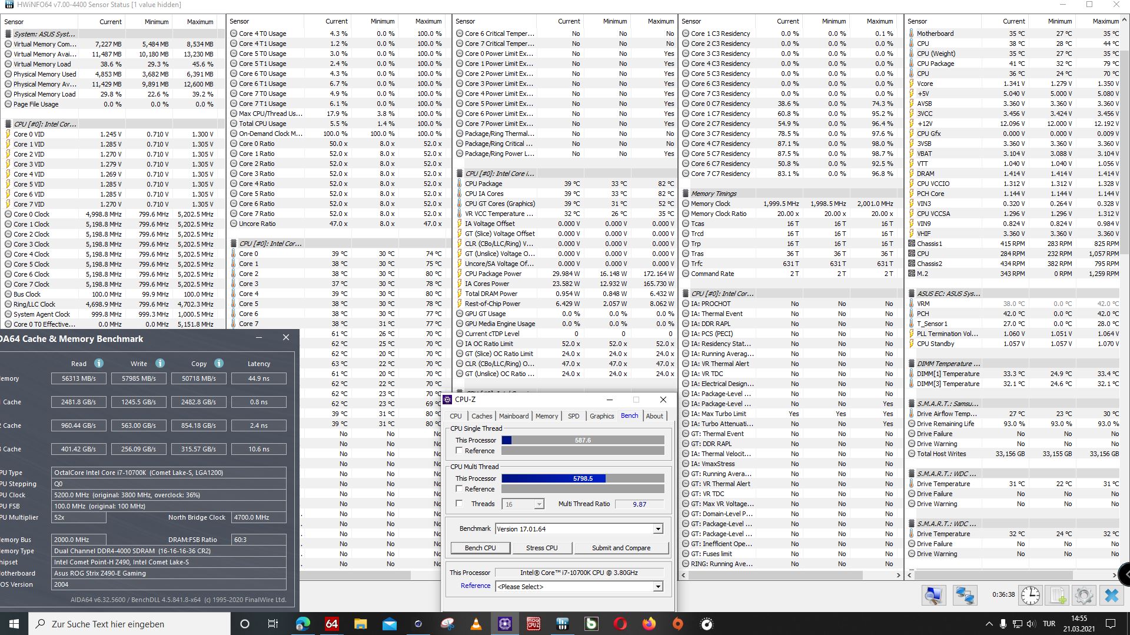Open the Memory tab in CPU-Z

(x=546, y=416)
